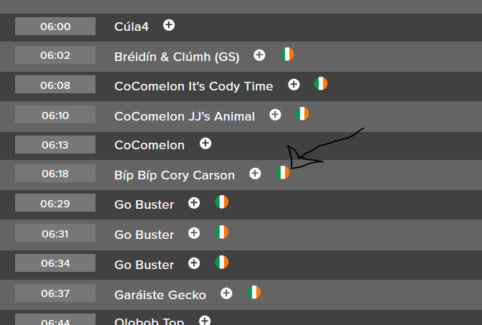Click the 06:00 time slot box
The width and height of the screenshot is (482, 325).
pos(55,26)
